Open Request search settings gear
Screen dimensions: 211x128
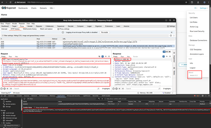(5, 89)
